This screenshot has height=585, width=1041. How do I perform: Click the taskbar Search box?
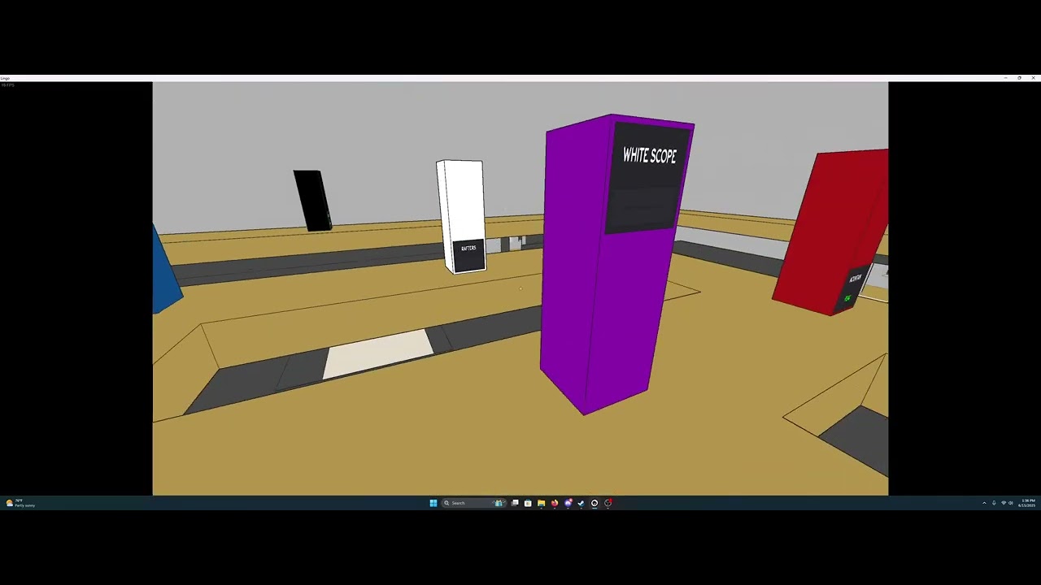click(x=474, y=503)
